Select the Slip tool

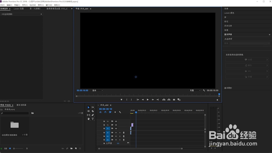pyautogui.click(x=88, y=115)
